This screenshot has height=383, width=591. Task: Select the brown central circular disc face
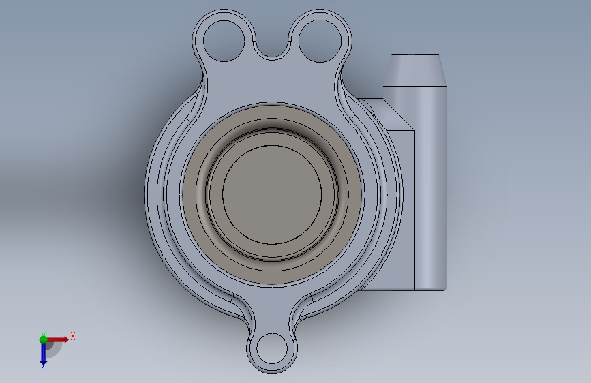tap(272, 194)
